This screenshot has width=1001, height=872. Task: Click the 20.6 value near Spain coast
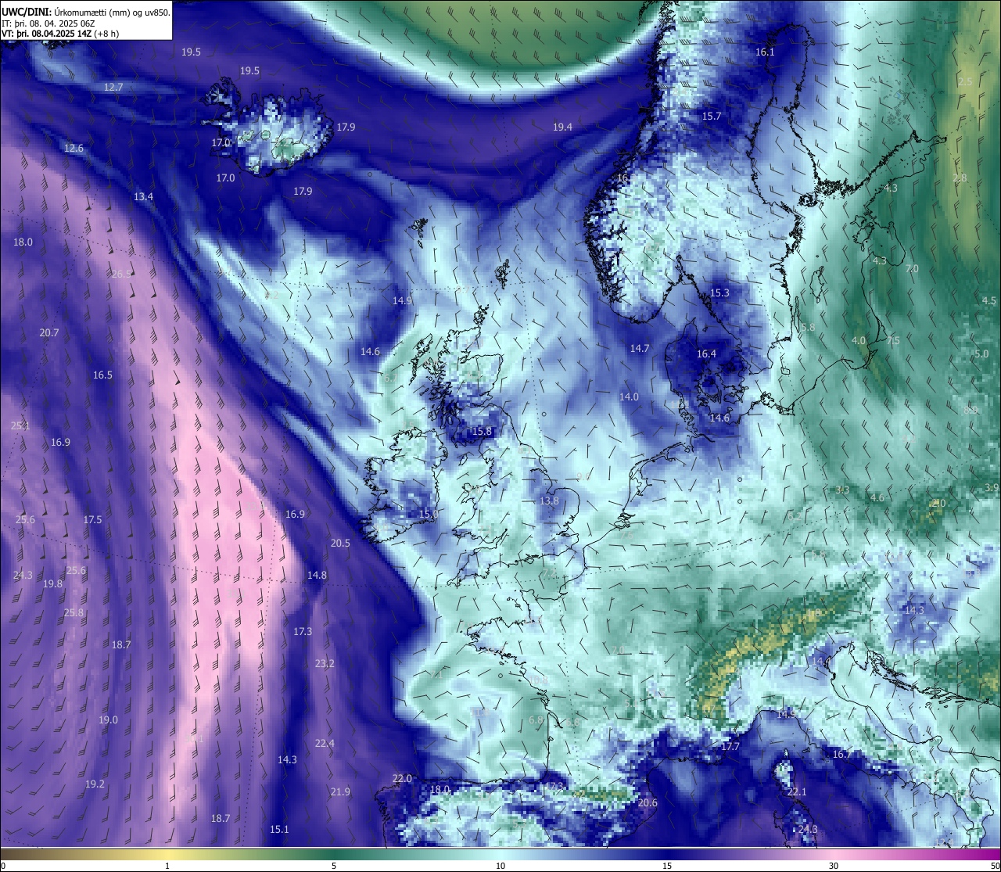coord(648,802)
